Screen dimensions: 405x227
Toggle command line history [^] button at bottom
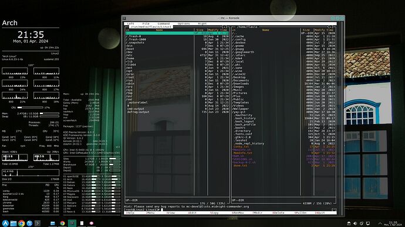point(334,210)
